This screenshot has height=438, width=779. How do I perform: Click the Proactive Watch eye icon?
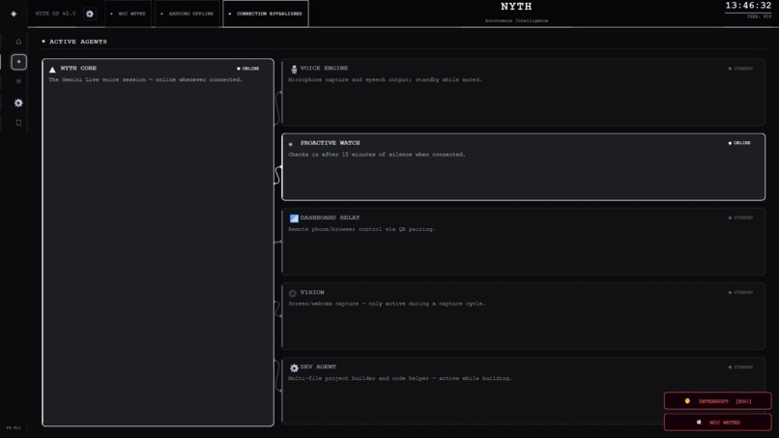tap(291, 144)
